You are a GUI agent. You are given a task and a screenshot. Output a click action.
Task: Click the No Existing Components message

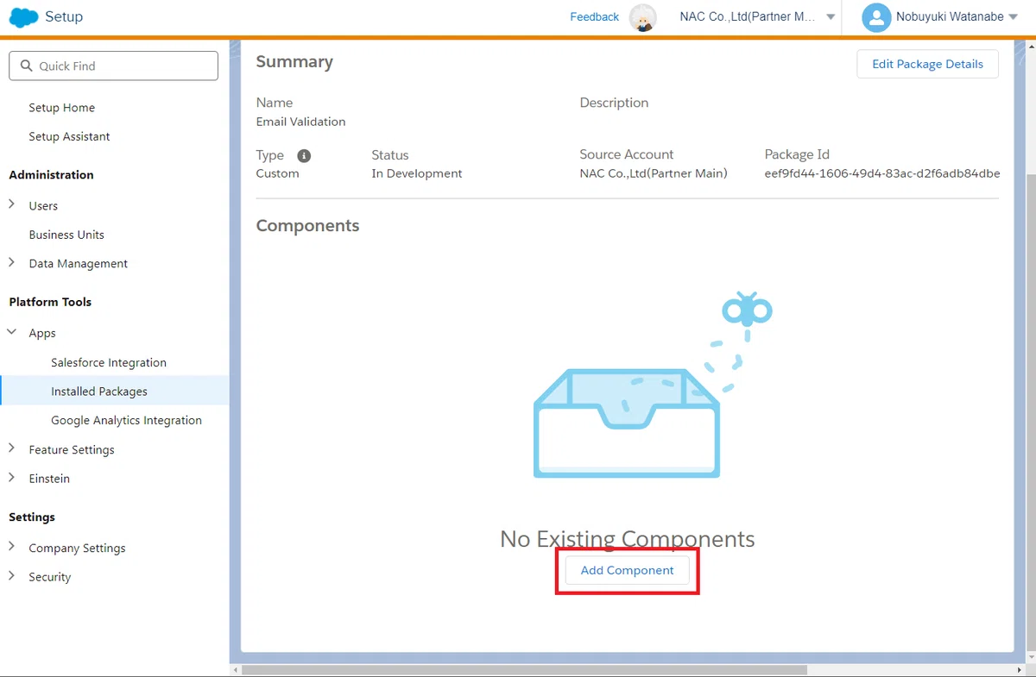click(628, 539)
